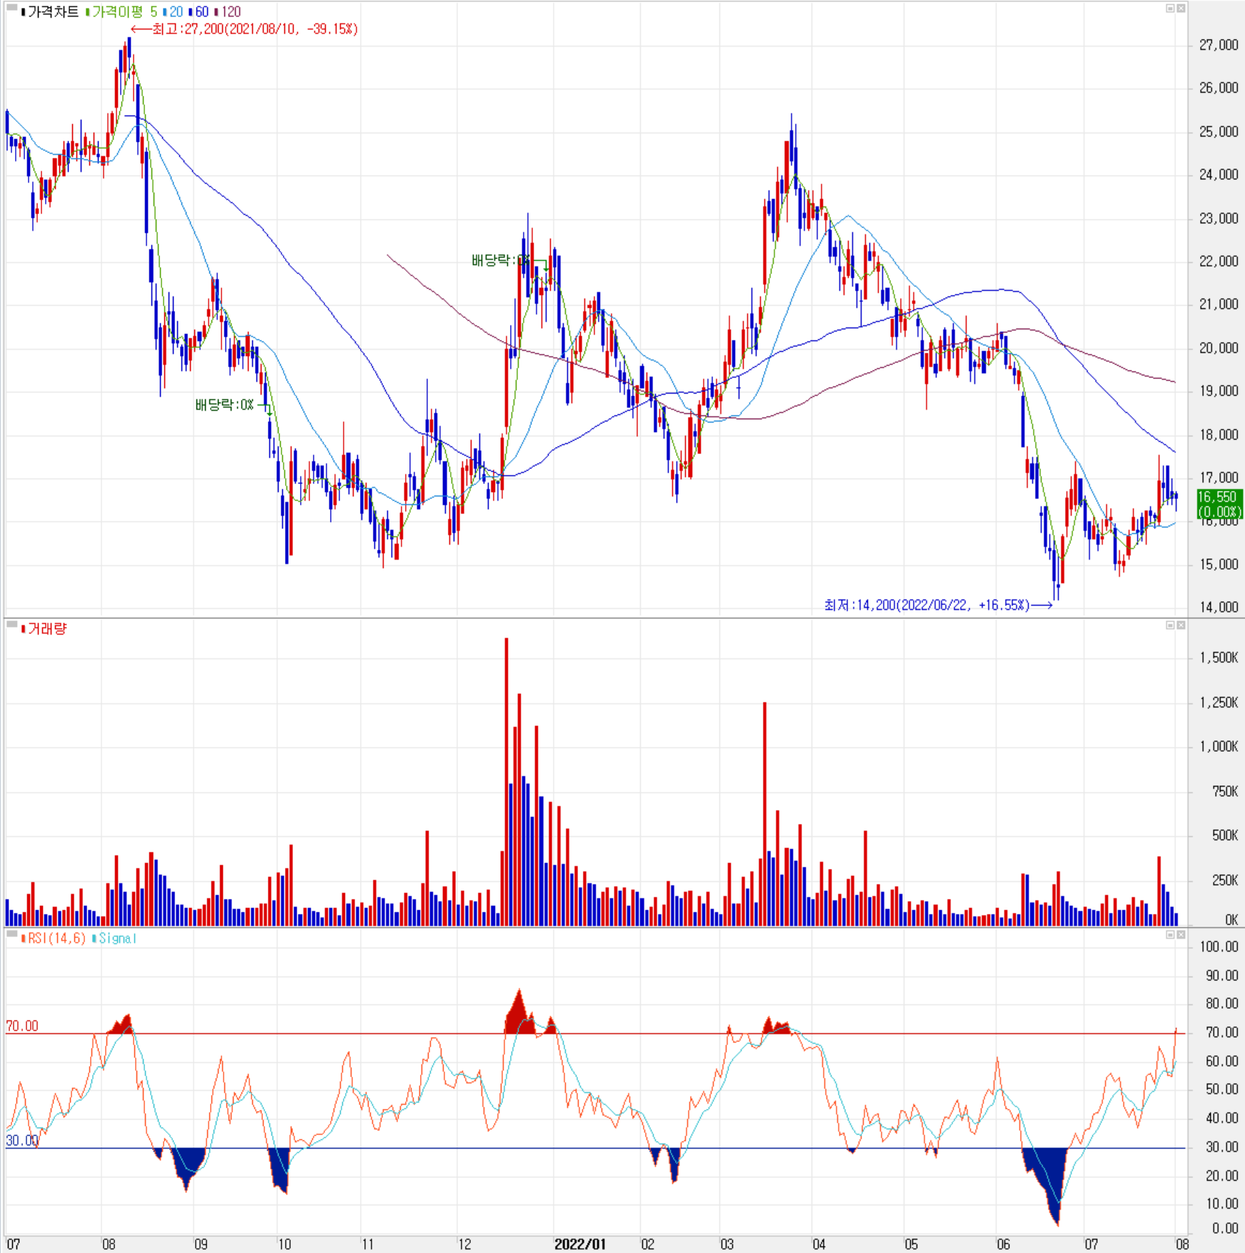Click the 100.00 RSI axis label

click(1219, 947)
